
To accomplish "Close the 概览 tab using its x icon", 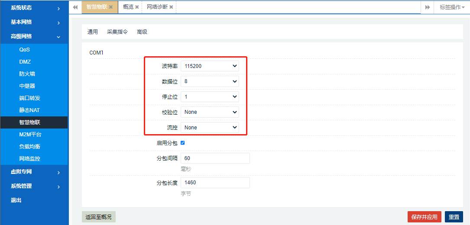I will click(137, 7).
